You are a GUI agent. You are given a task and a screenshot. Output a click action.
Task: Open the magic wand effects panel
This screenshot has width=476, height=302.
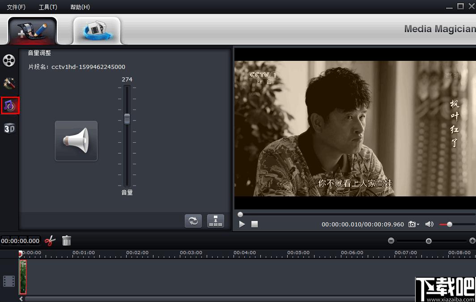[9, 83]
